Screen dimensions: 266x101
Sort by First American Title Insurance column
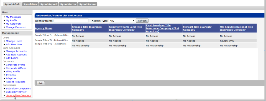point(163,28)
